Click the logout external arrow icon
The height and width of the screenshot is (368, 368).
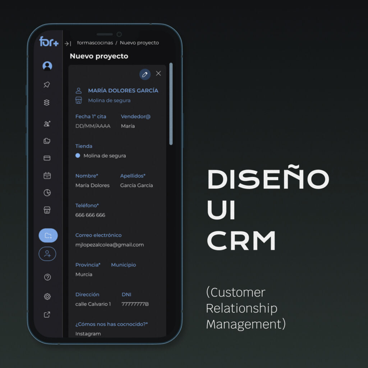47,315
